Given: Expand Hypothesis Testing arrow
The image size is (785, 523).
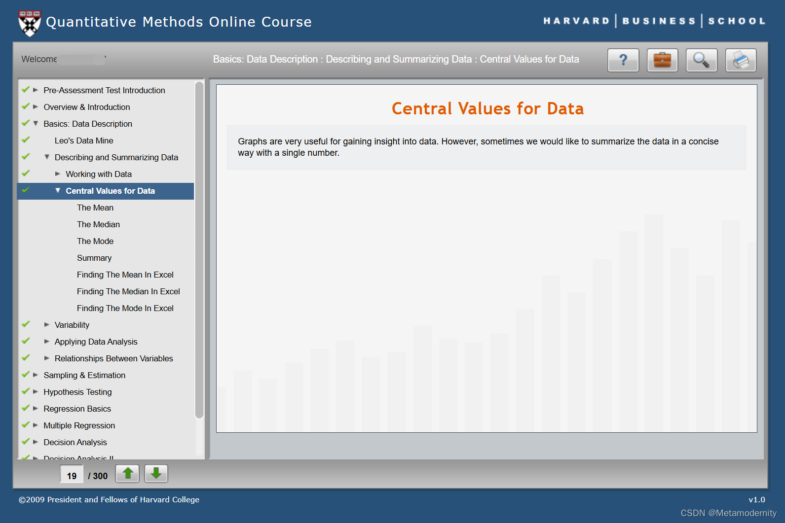Looking at the screenshot, I should (36, 392).
